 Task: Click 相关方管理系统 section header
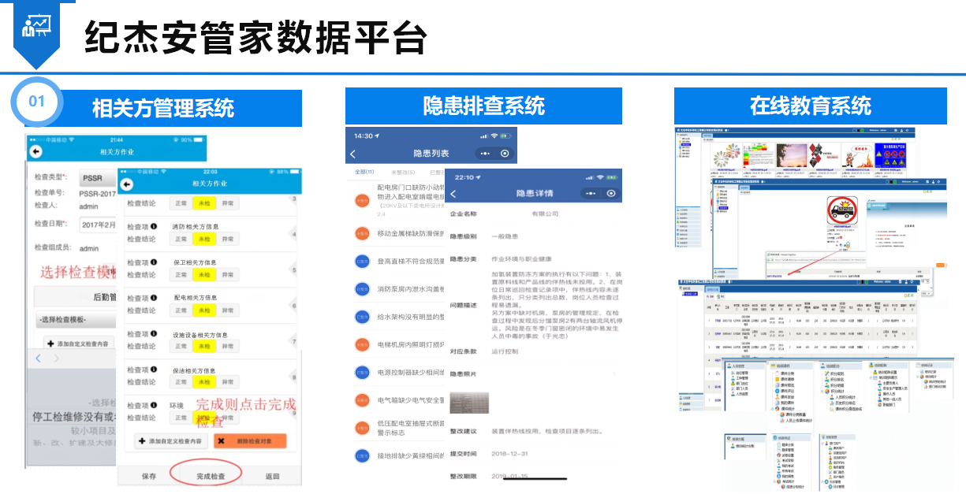[163, 108]
